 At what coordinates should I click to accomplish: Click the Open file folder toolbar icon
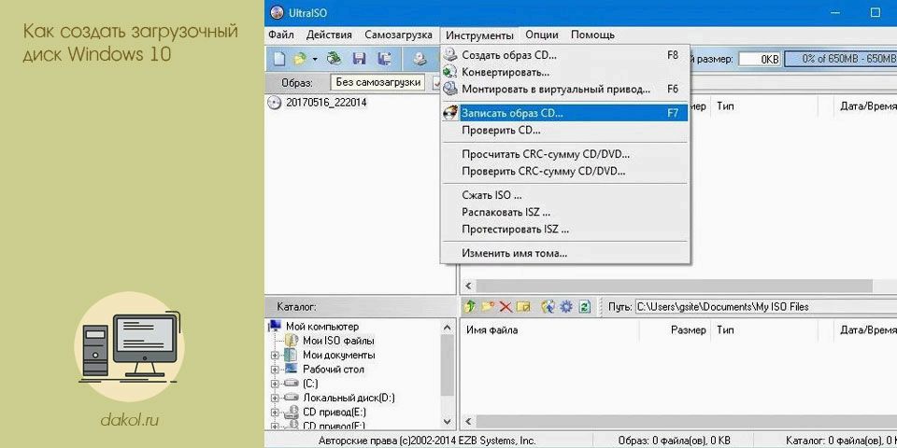pyautogui.click(x=299, y=58)
